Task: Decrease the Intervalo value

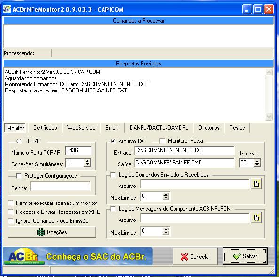Action: tap(257, 165)
